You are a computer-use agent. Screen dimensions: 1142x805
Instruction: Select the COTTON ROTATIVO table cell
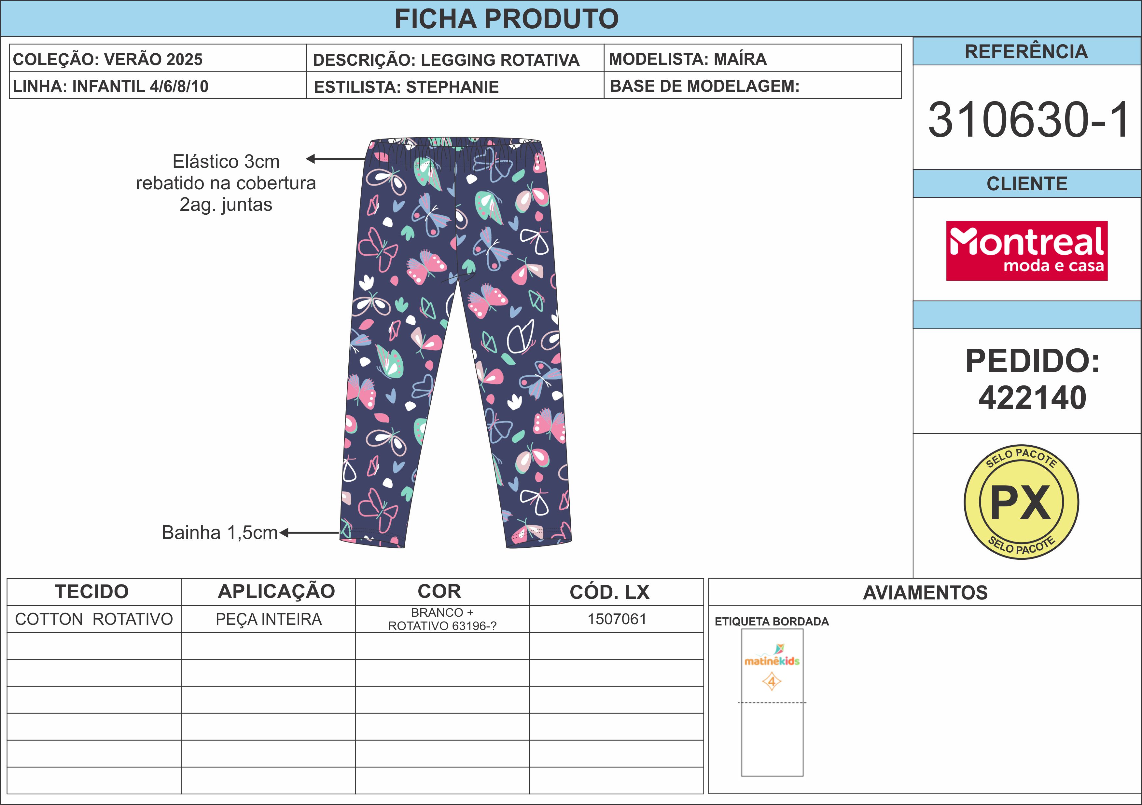(x=93, y=619)
